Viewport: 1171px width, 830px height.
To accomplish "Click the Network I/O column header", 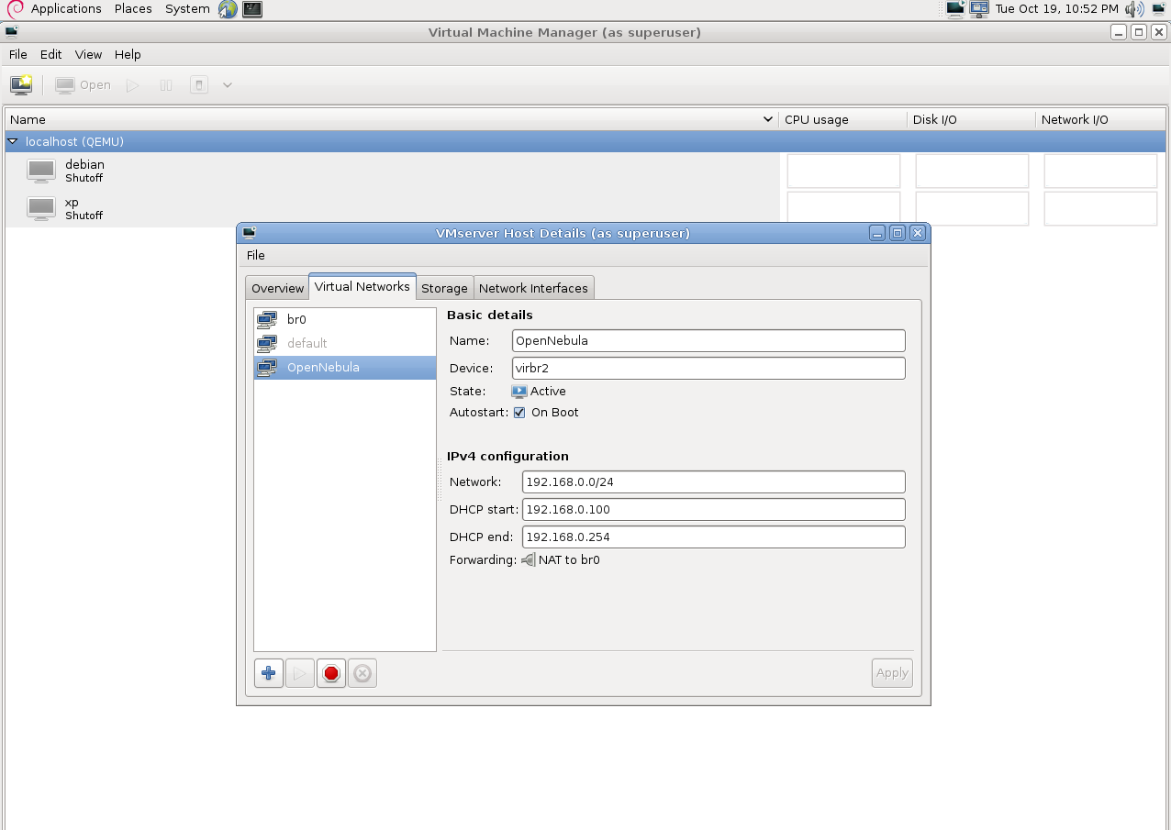I will 1100,119.
